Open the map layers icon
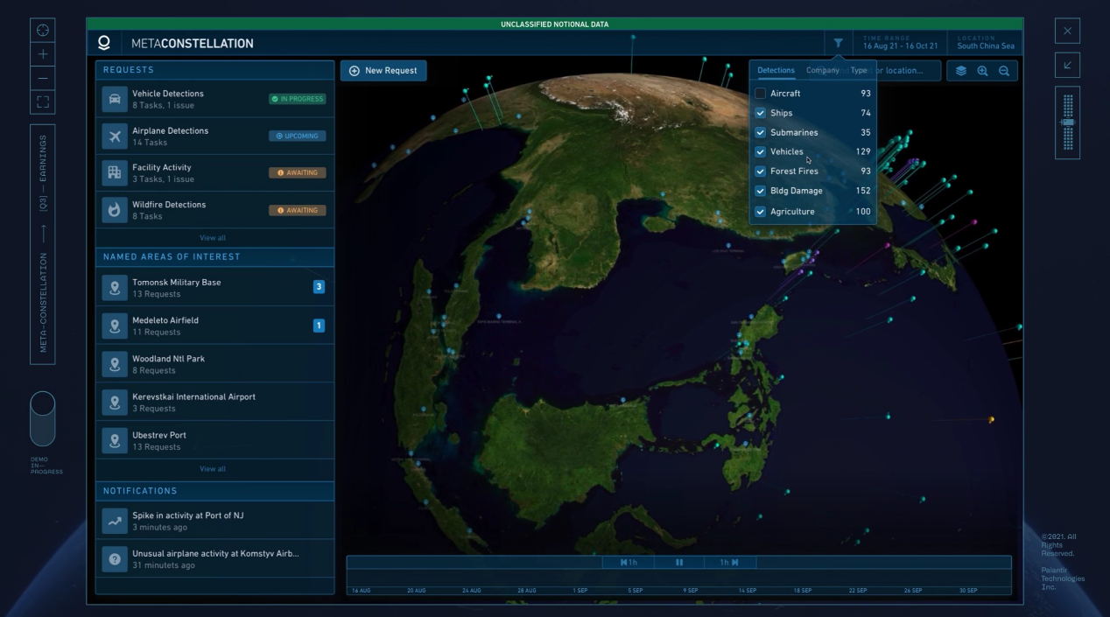 click(961, 71)
